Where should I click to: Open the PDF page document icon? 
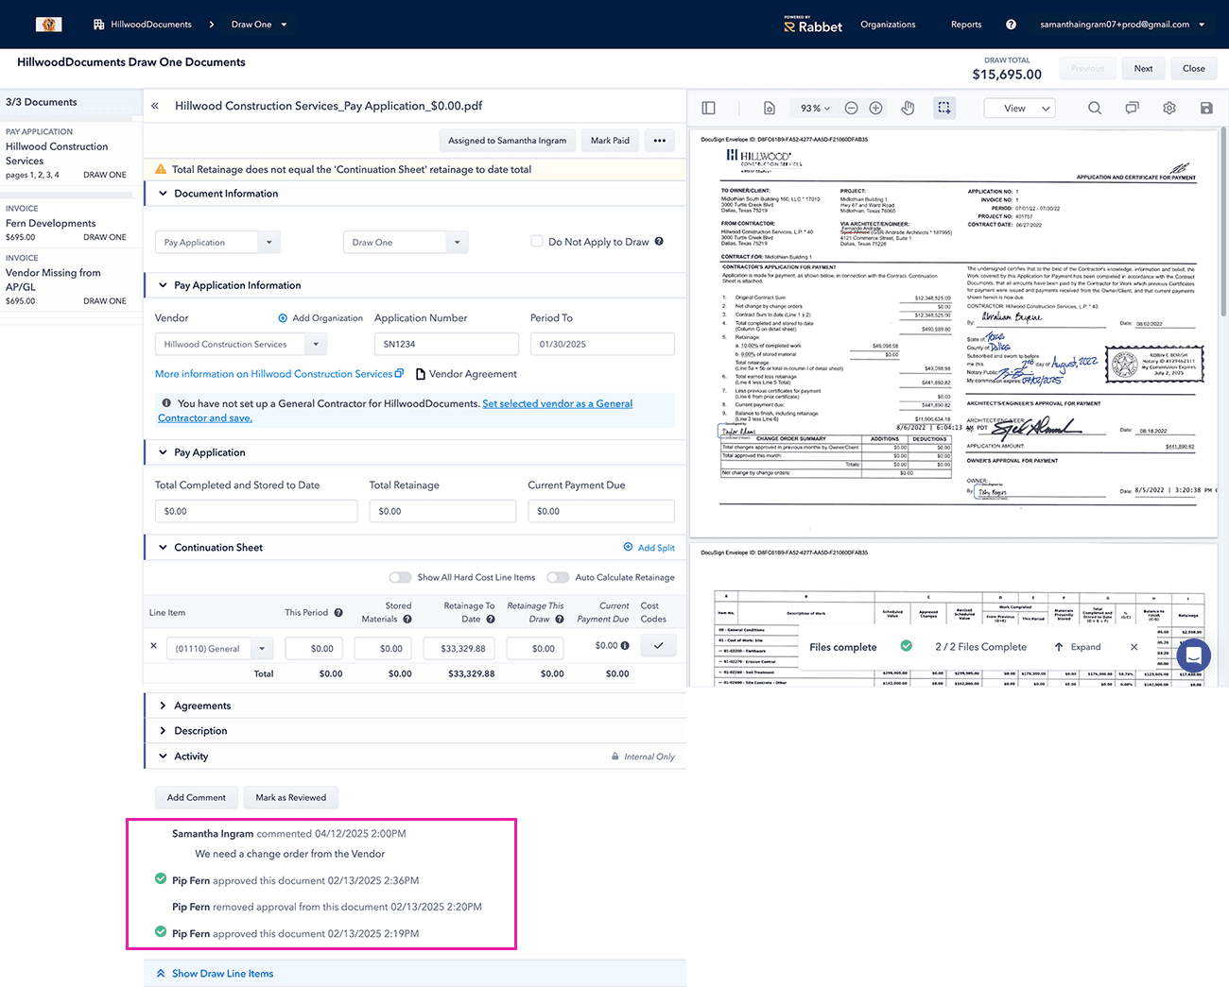770,109
